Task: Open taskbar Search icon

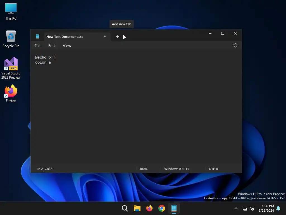Action: [x=125, y=208]
